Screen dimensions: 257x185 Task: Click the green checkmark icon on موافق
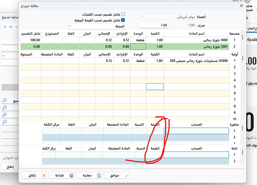[x=127, y=175]
